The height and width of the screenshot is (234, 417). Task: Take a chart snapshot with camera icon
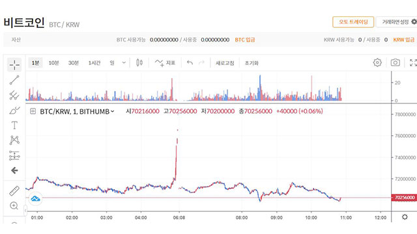pyautogui.click(x=395, y=62)
